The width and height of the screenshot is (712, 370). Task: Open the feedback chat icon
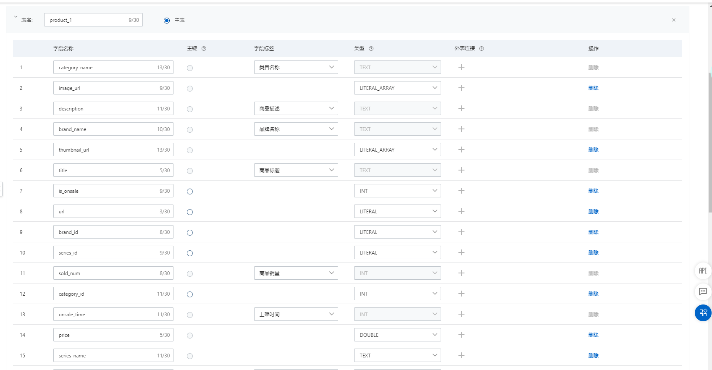(703, 291)
